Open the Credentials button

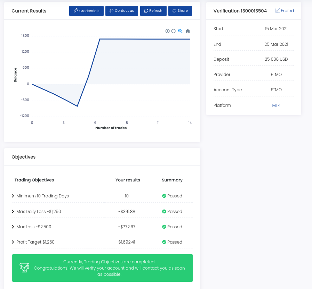[86, 11]
